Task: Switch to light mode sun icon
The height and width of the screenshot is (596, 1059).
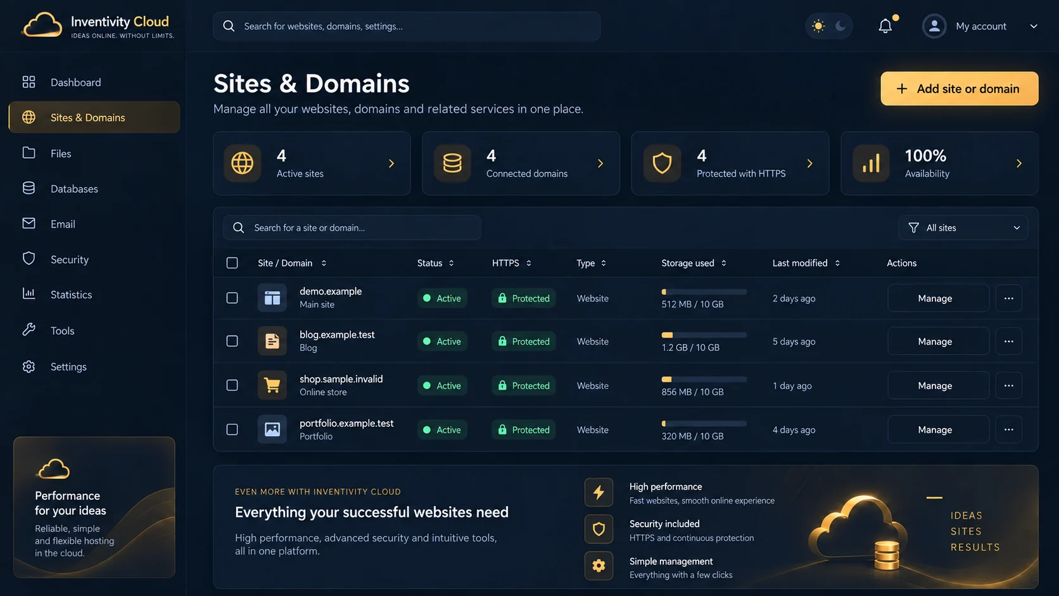Action: 818,26
